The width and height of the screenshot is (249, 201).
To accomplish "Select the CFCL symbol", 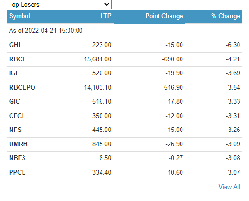I will (x=17, y=116).
